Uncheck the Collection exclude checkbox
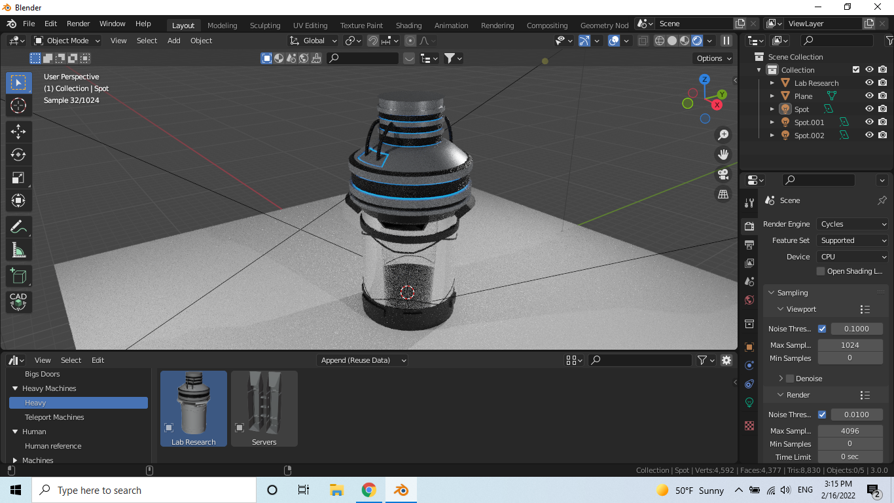This screenshot has width=894, height=503. [855, 70]
